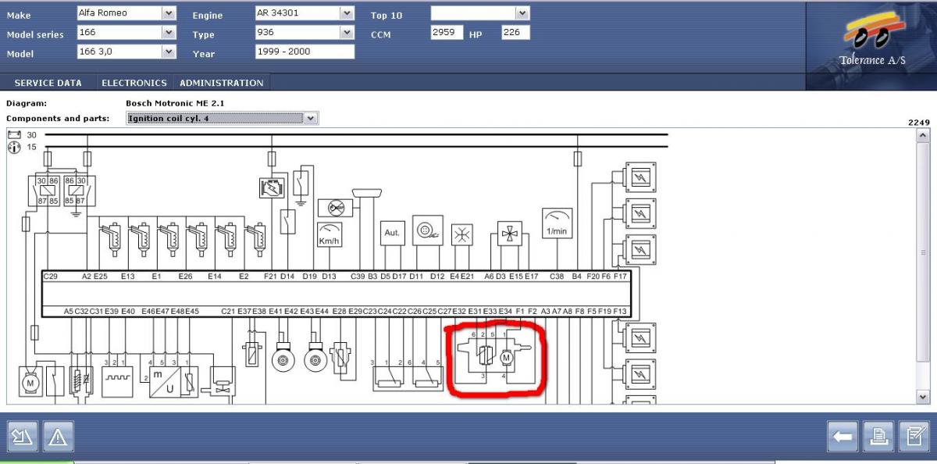
Task: Click the scrollbar down arrow of the diagram
Action: click(924, 398)
